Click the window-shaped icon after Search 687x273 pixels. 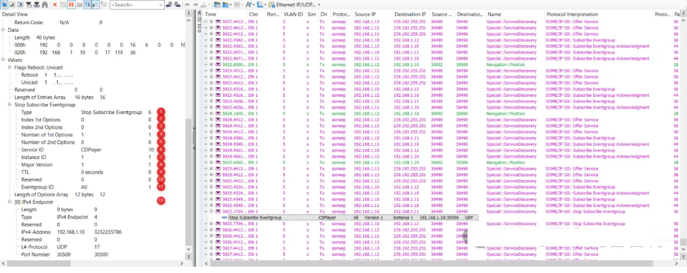pyautogui.click(x=218, y=4)
